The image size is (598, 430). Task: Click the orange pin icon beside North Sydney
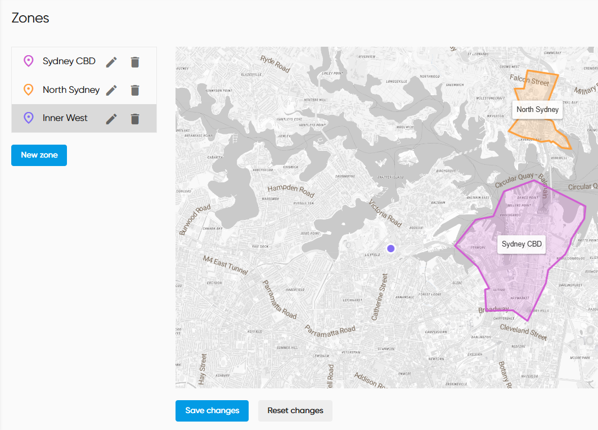28,90
